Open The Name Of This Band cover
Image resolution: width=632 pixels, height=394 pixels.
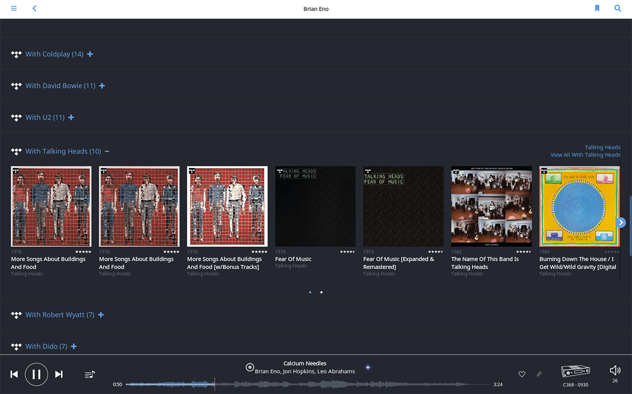(x=491, y=206)
